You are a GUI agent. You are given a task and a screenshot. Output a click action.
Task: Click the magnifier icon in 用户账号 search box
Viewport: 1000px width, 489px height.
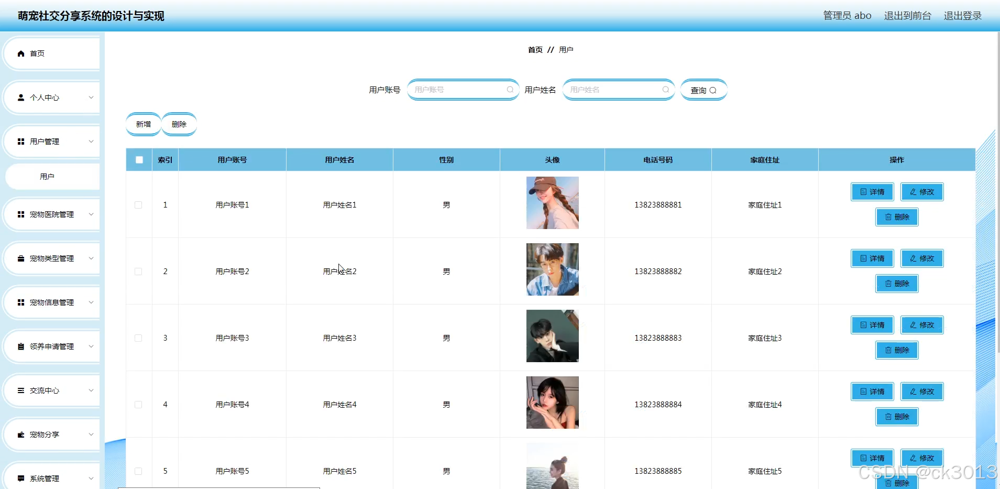[x=510, y=89]
